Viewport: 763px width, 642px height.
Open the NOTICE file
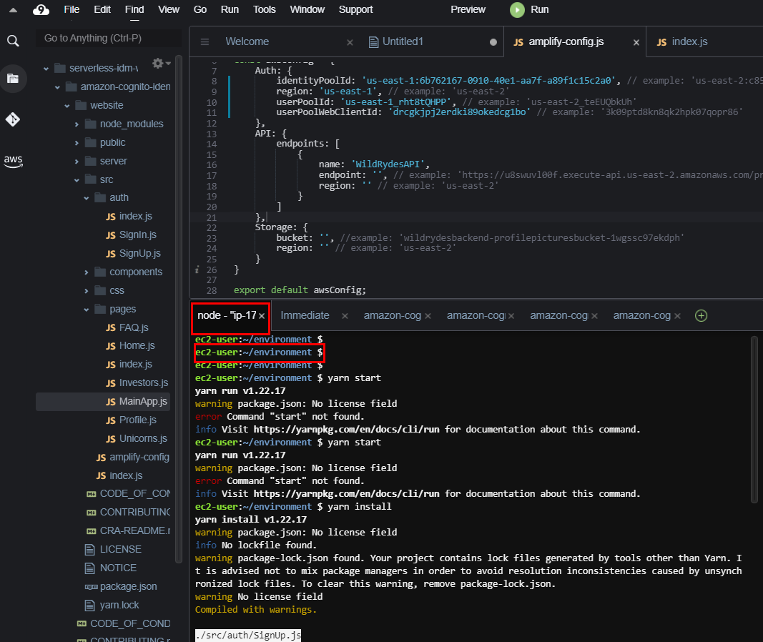point(110,568)
